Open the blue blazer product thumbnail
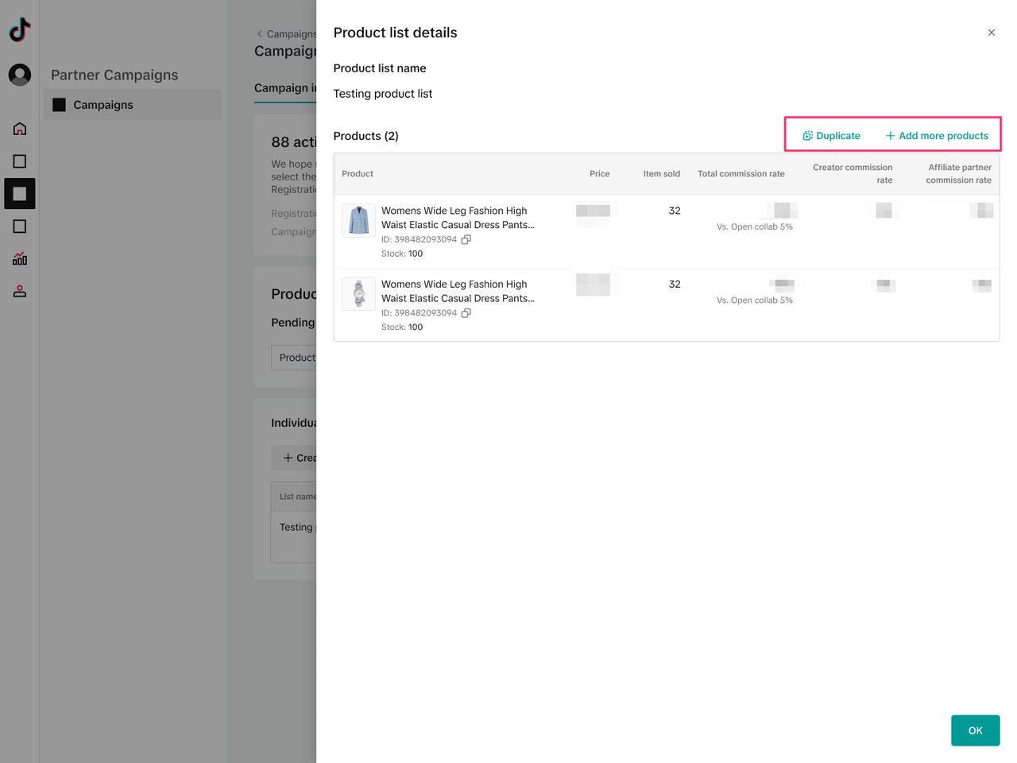 (358, 220)
